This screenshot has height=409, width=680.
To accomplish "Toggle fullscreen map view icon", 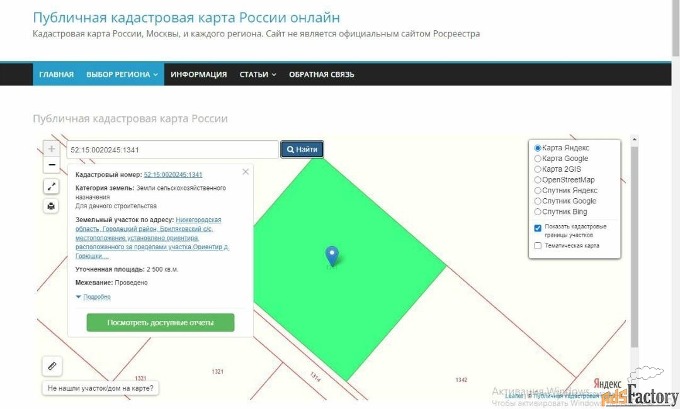I will 52,186.
